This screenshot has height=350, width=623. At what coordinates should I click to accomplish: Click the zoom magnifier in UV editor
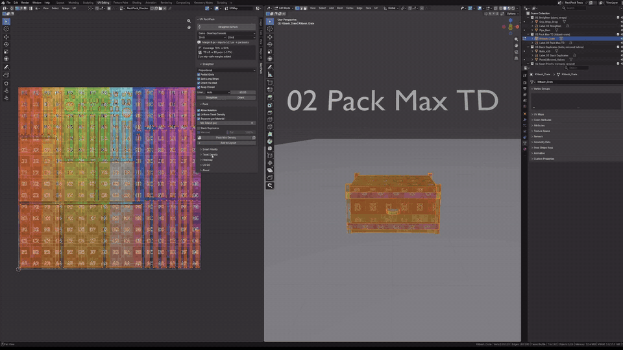pos(189,21)
